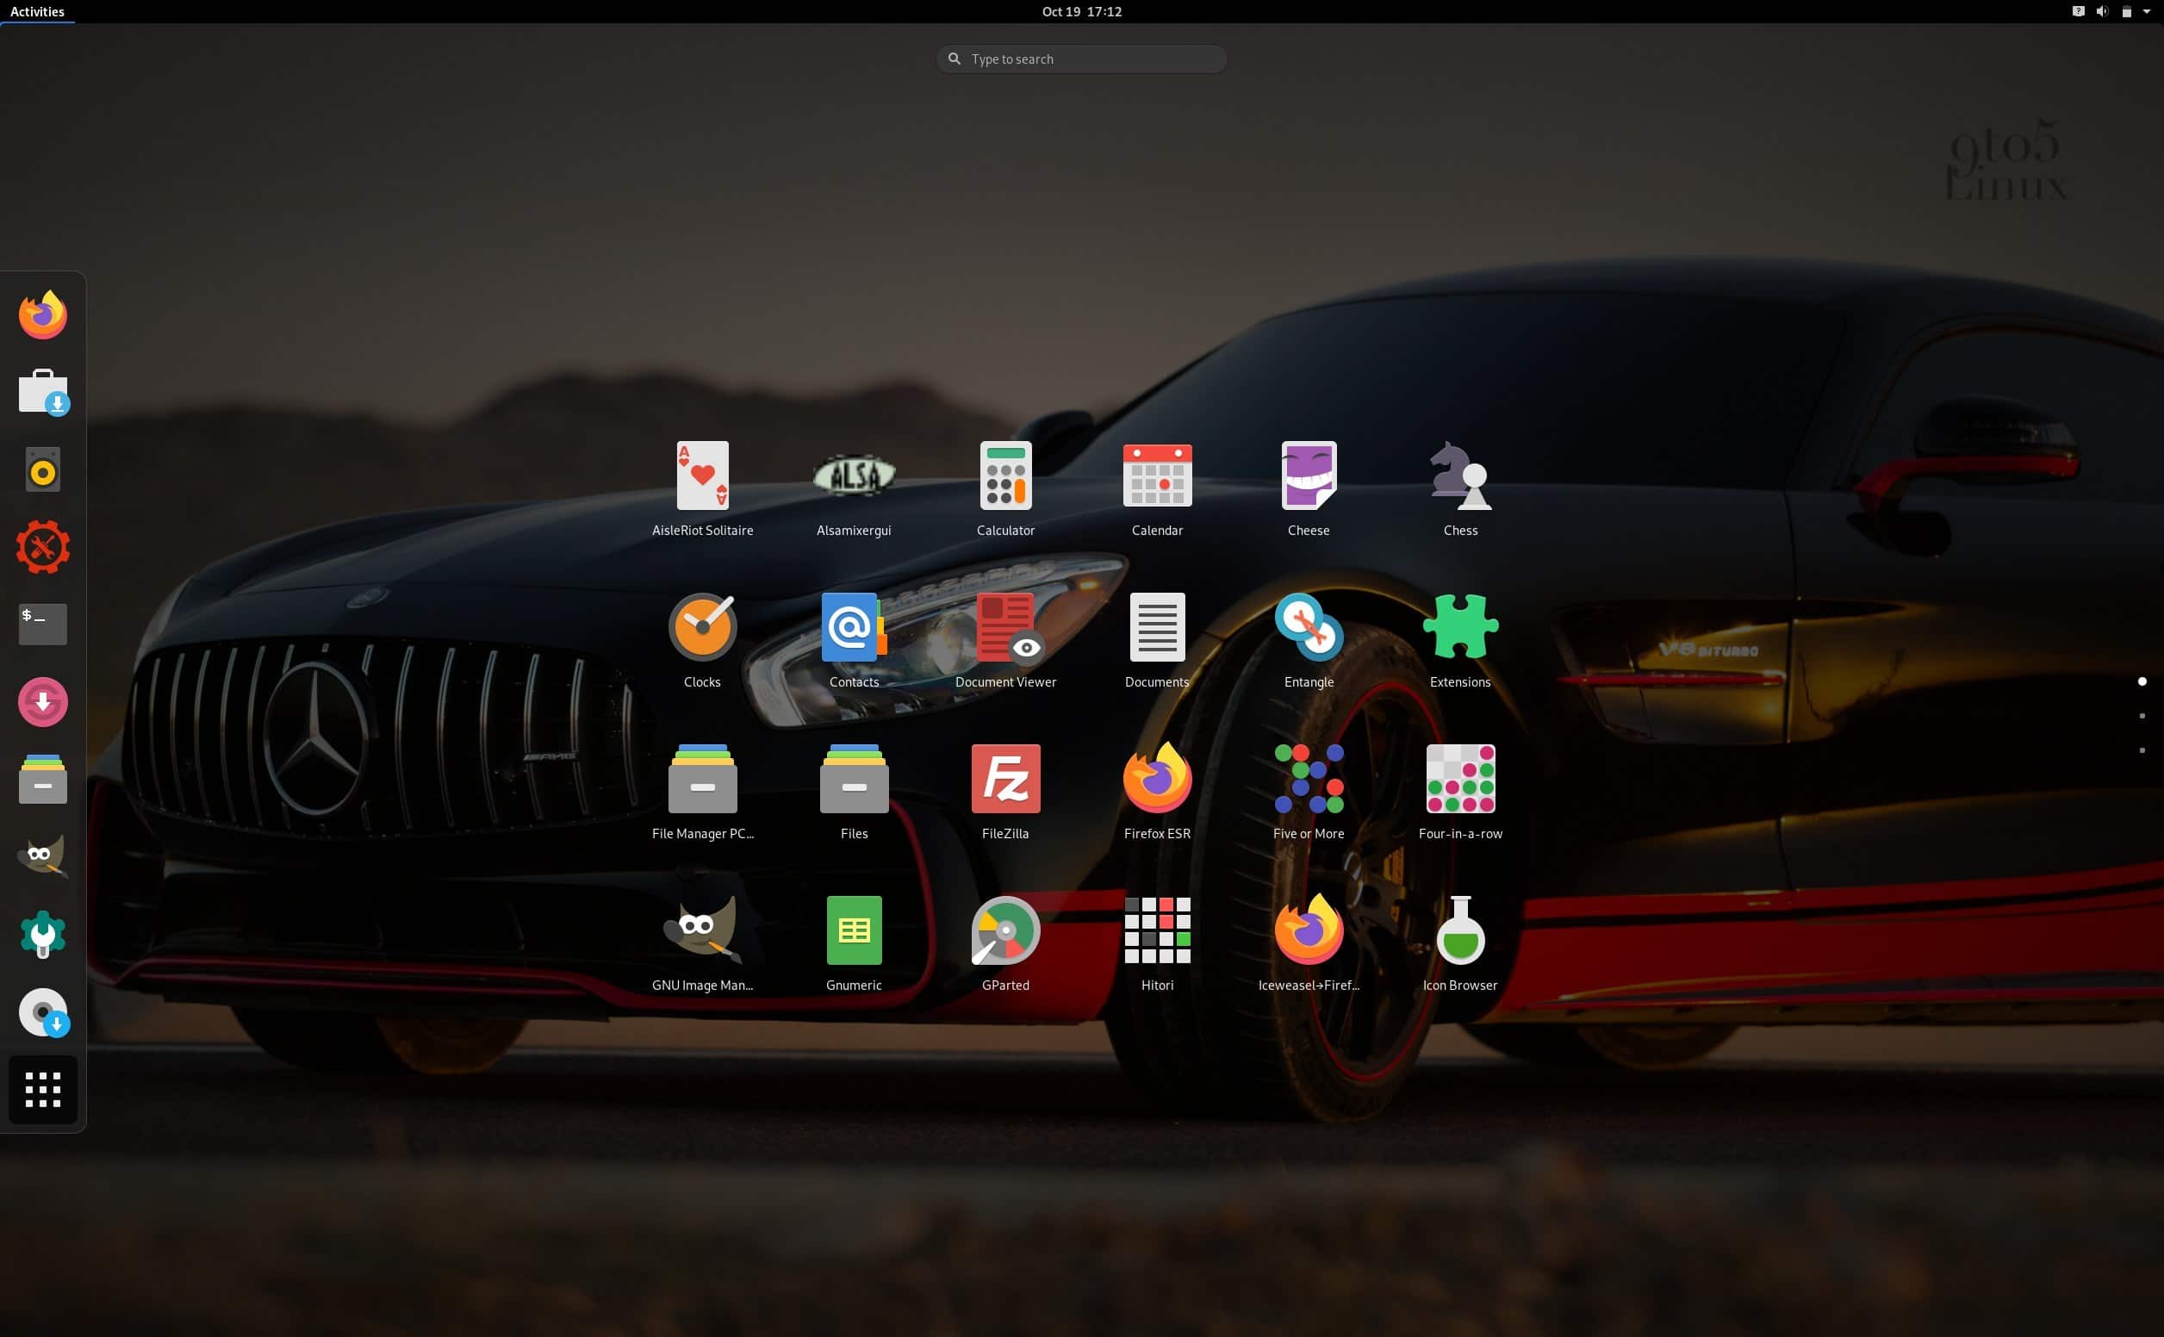Open File Manager PCManFM

point(703,793)
